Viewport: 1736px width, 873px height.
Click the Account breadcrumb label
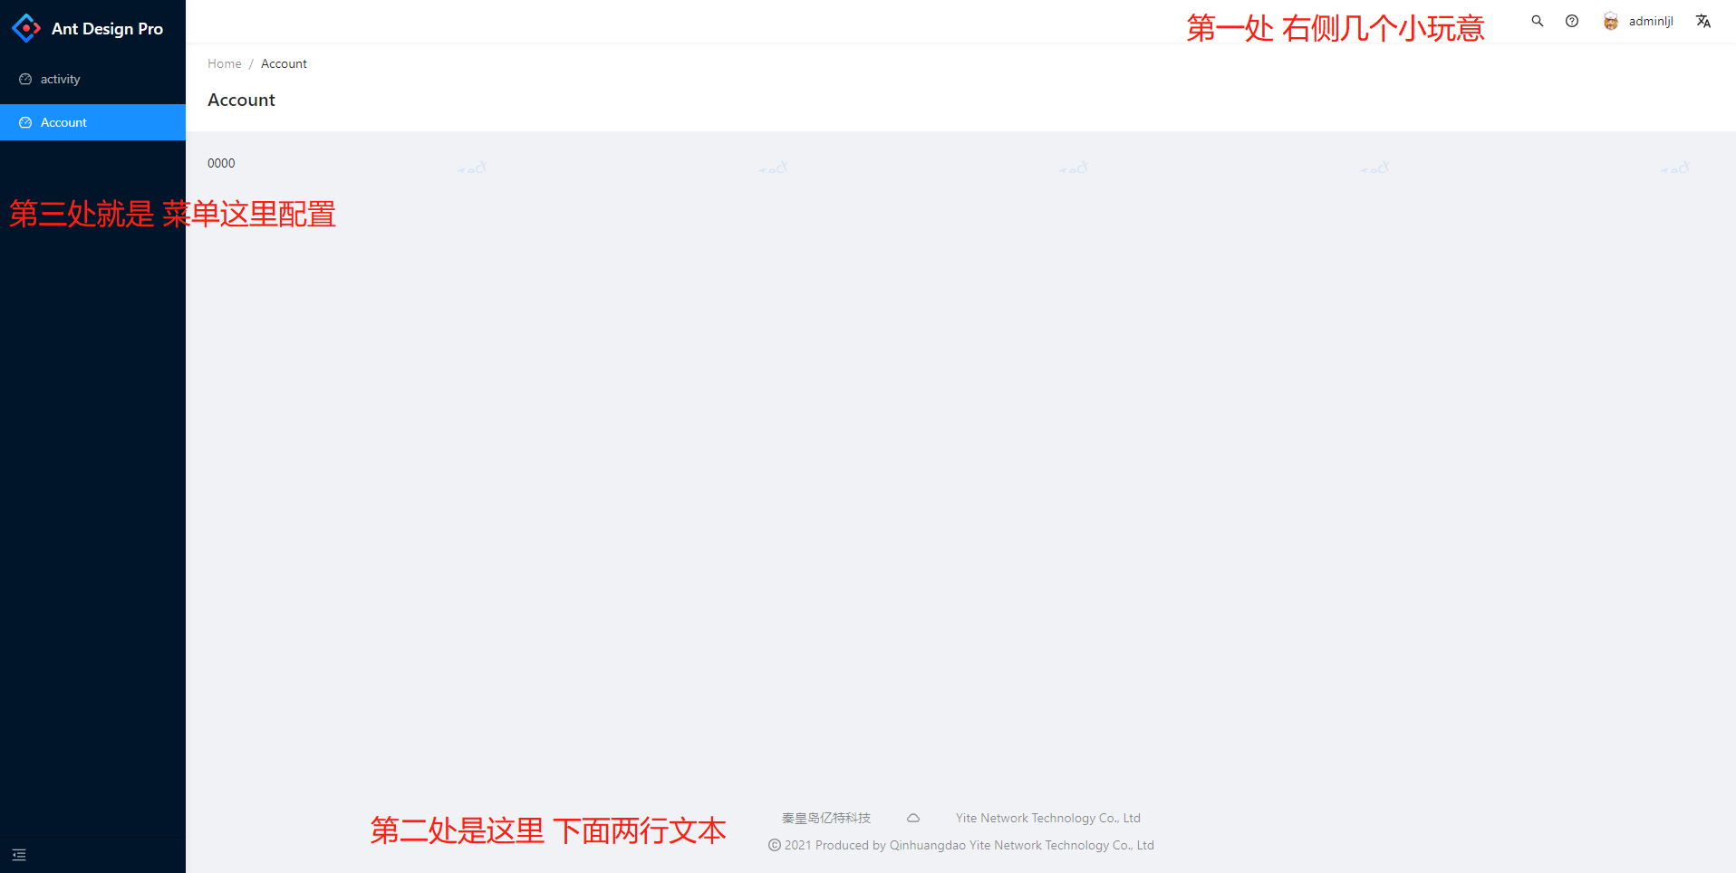pos(284,63)
